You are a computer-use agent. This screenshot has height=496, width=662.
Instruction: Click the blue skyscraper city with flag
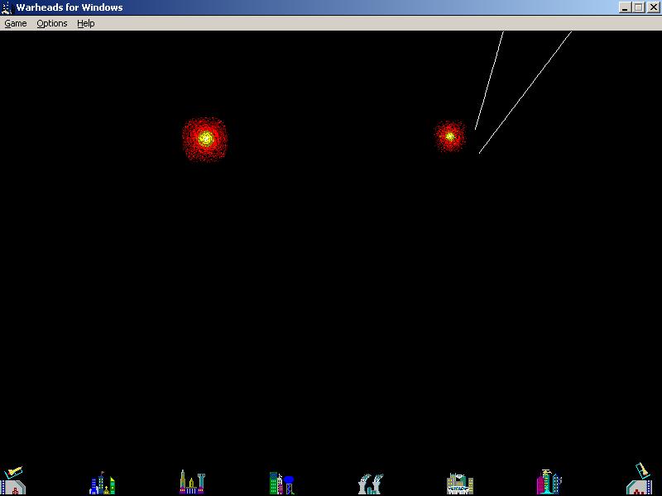(x=102, y=483)
